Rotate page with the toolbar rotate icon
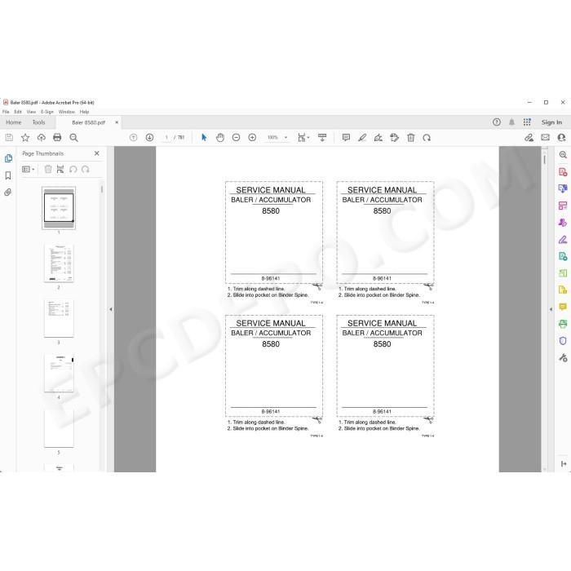 [427, 138]
